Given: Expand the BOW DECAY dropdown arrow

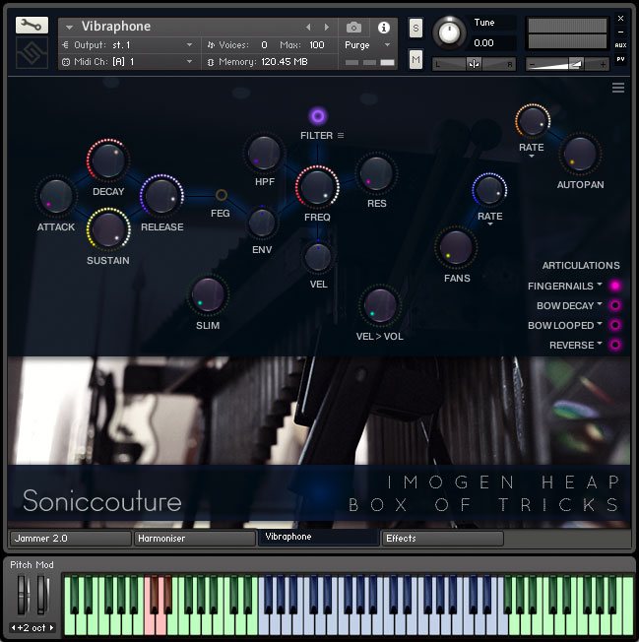Looking at the screenshot, I should pyautogui.click(x=600, y=304).
